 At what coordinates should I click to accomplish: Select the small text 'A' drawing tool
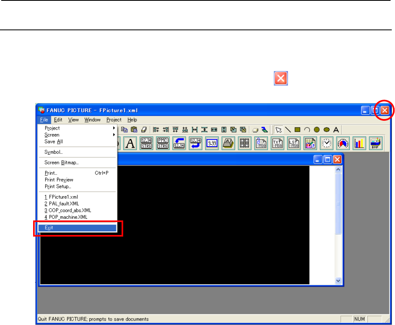point(336,130)
